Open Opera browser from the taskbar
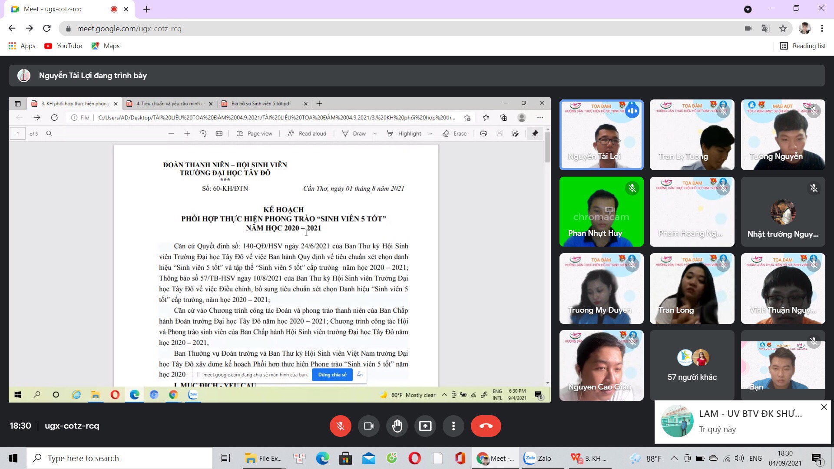834x469 pixels. (x=414, y=458)
